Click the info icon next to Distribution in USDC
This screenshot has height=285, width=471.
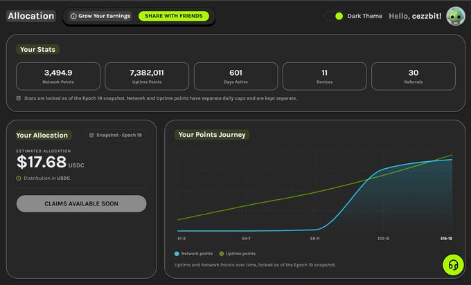tap(19, 178)
